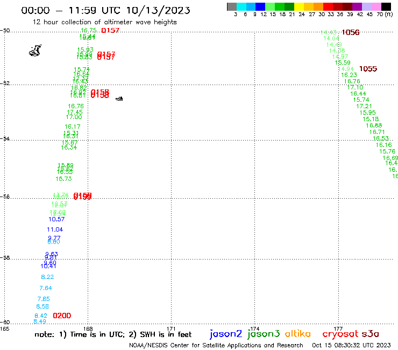Click the latitude axis label -54
398x350 pixels.
click(x=5, y=138)
